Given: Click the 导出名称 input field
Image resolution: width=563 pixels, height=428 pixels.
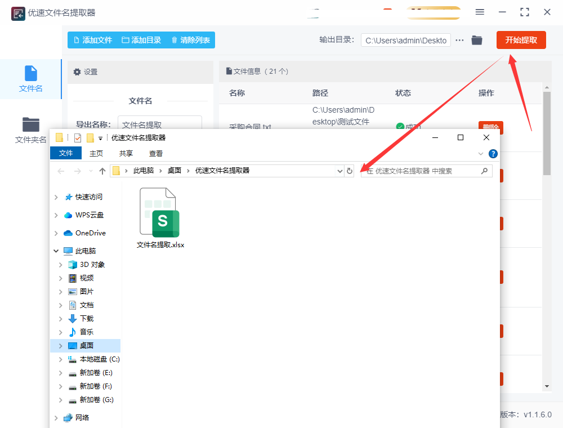Looking at the screenshot, I should (x=160, y=122).
